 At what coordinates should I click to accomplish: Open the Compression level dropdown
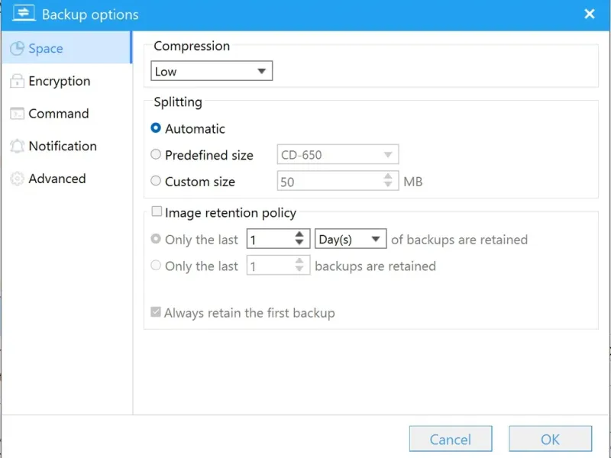[x=212, y=72]
